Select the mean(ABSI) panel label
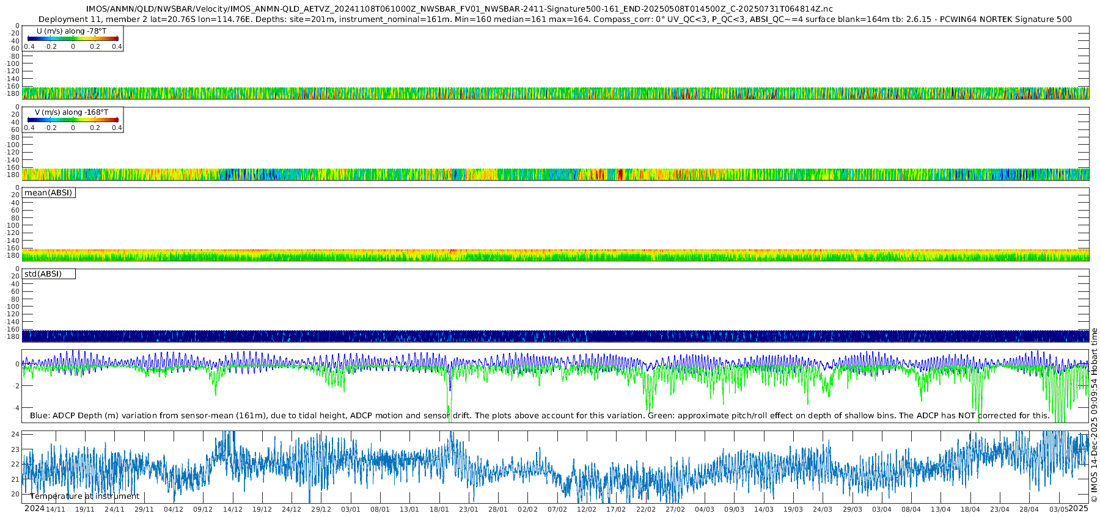The height and width of the screenshot is (519, 1100). point(48,193)
